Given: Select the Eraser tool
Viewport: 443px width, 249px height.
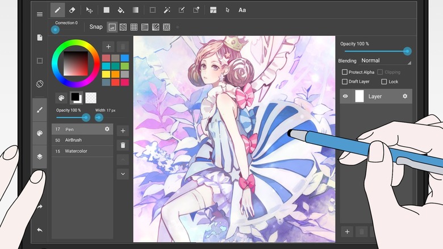Looking at the screenshot, I should tap(72, 10).
